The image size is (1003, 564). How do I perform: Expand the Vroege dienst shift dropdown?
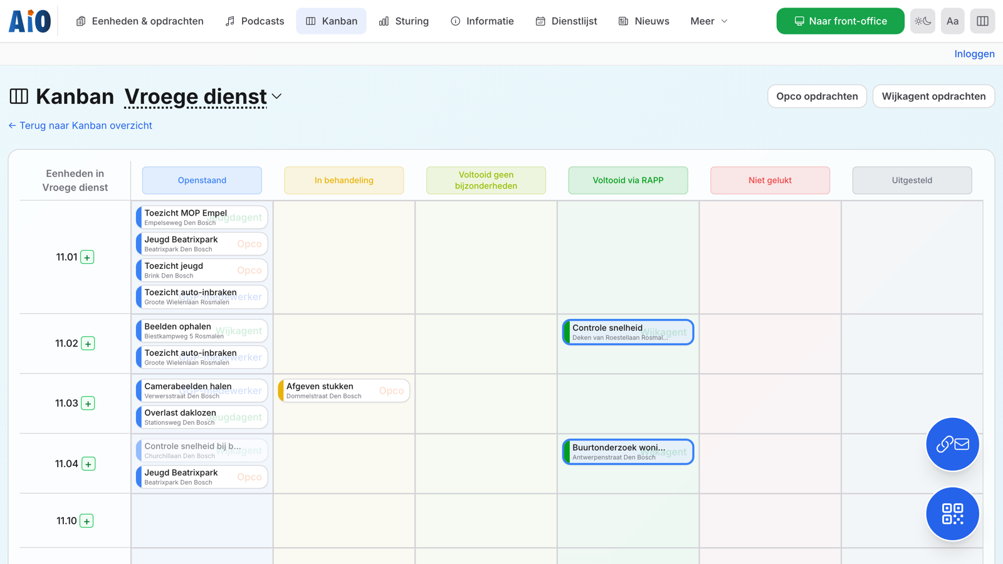[x=203, y=97]
